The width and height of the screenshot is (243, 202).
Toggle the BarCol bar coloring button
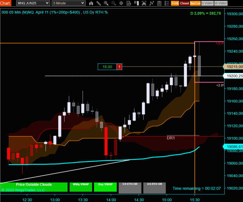(195, 3)
